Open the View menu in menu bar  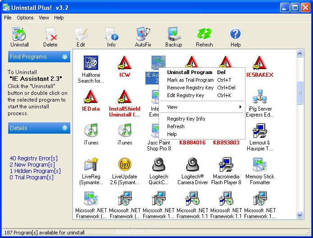coord(44,18)
